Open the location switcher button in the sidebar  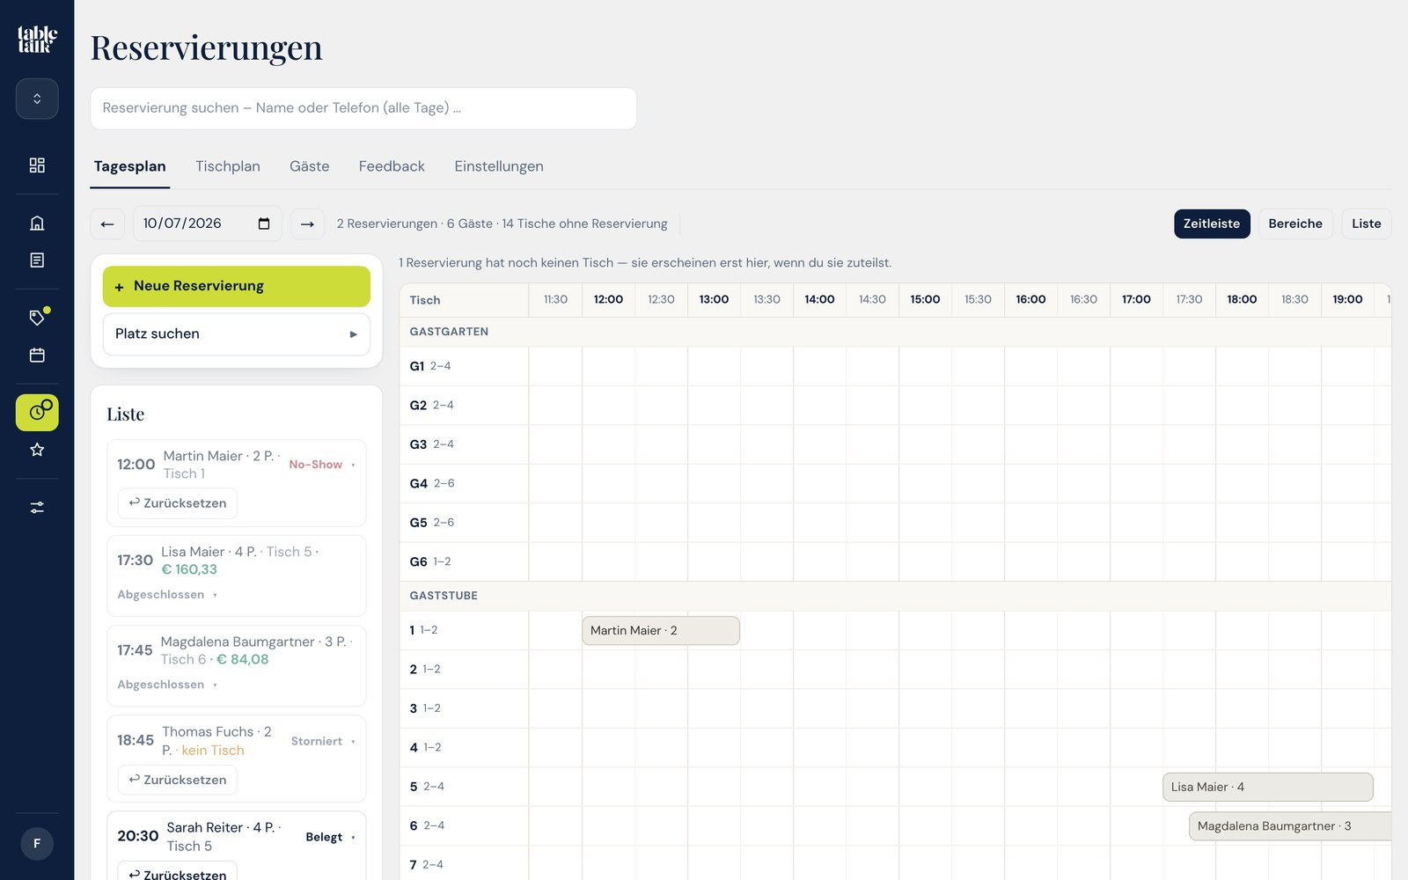[37, 99]
